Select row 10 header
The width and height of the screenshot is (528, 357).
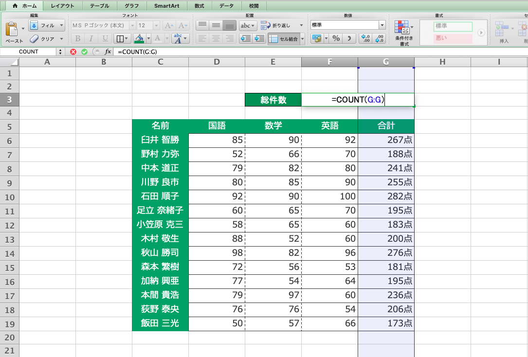point(10,197)
